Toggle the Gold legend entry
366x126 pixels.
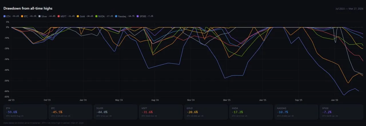coord(83,16)
